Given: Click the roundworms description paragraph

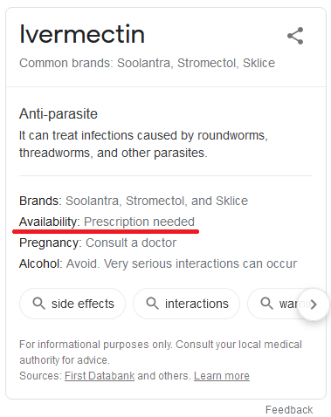Looking at the screenshot, I should click(x=143, y=144).
